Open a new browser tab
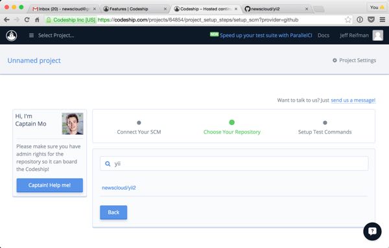Screen dimensions: 389x248 (319, 9)
